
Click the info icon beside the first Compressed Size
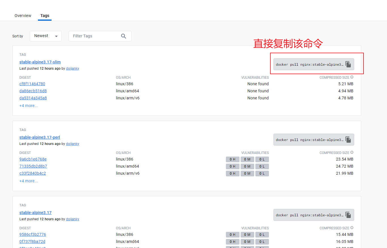tap(352, 77)
